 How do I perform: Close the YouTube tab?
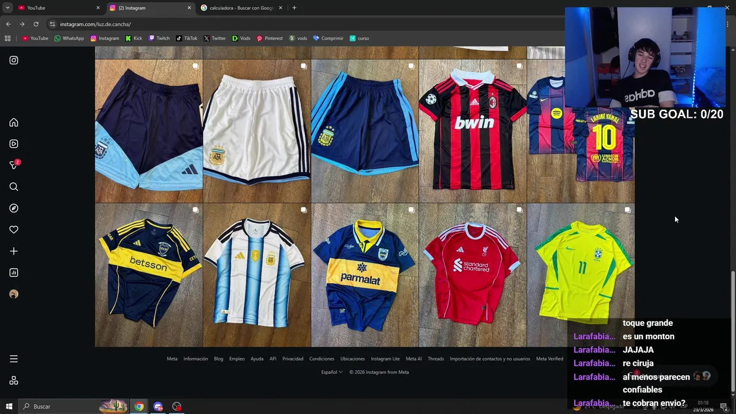[98, 8]
